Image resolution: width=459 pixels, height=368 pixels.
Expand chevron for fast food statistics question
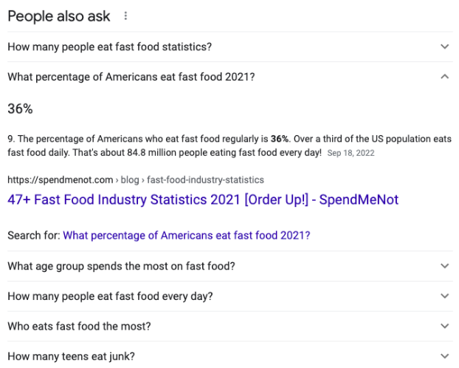444,47
